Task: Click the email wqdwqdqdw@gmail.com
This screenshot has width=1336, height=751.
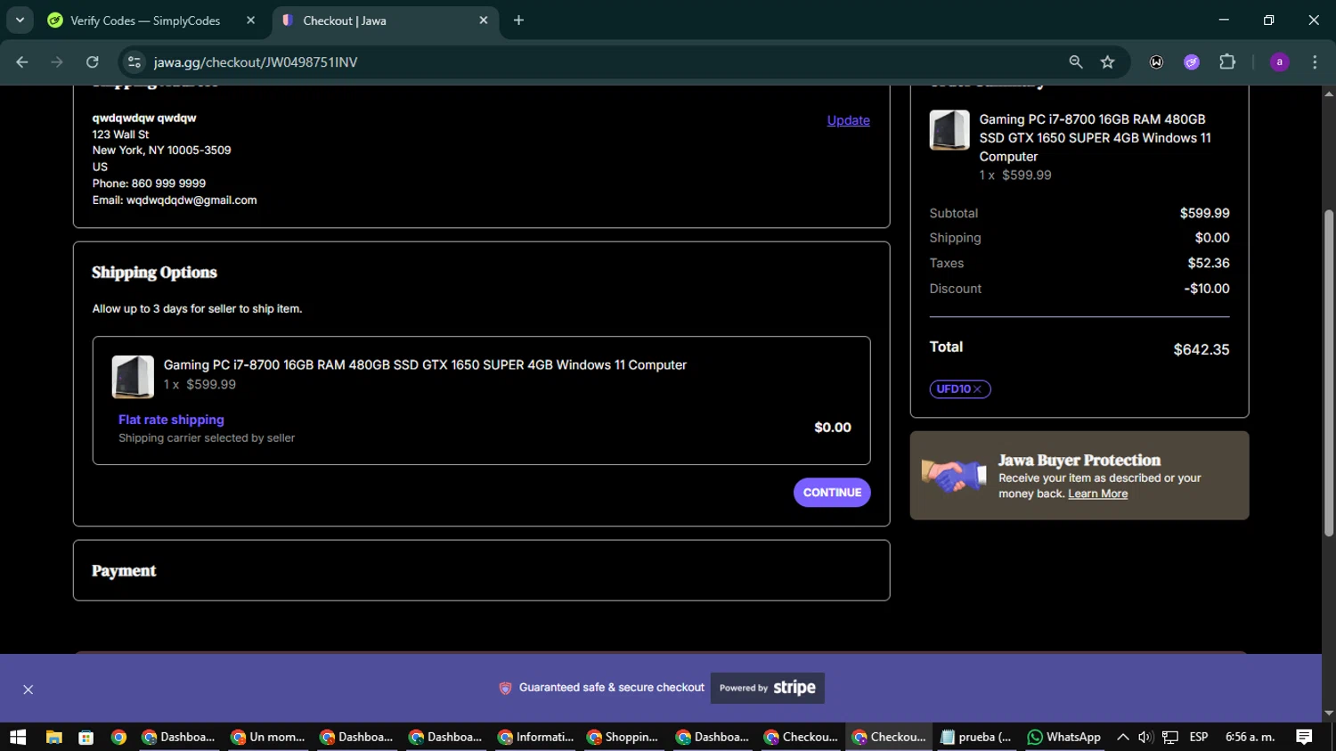Action: [191, 200]
